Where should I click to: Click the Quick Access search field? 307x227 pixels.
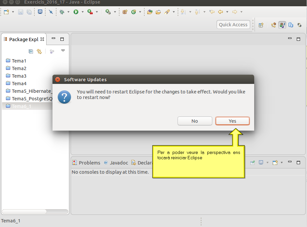[x=233, y=25]
